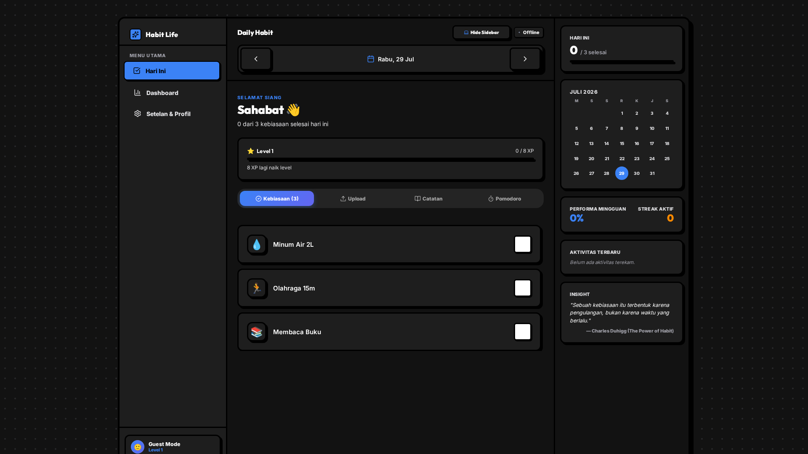Viewport: 808px width, 454px height.
Task: Switch to the Pomodoro tab
Action: click(x=504, y=198)
